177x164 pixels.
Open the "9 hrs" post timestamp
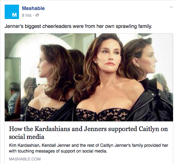pyautogui.click(x=27, y=15)
